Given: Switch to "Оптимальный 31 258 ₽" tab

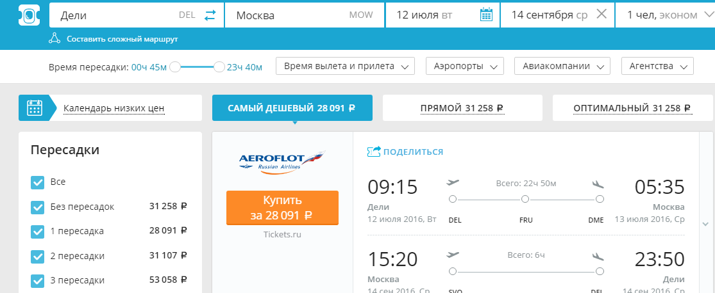Looking at the screenshot, I should coord(632,108).
